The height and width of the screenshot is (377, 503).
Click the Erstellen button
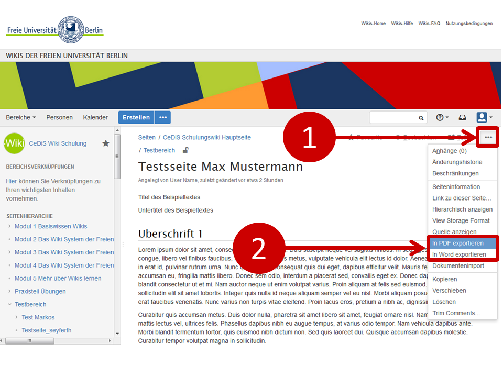click(x=136, y=117)
